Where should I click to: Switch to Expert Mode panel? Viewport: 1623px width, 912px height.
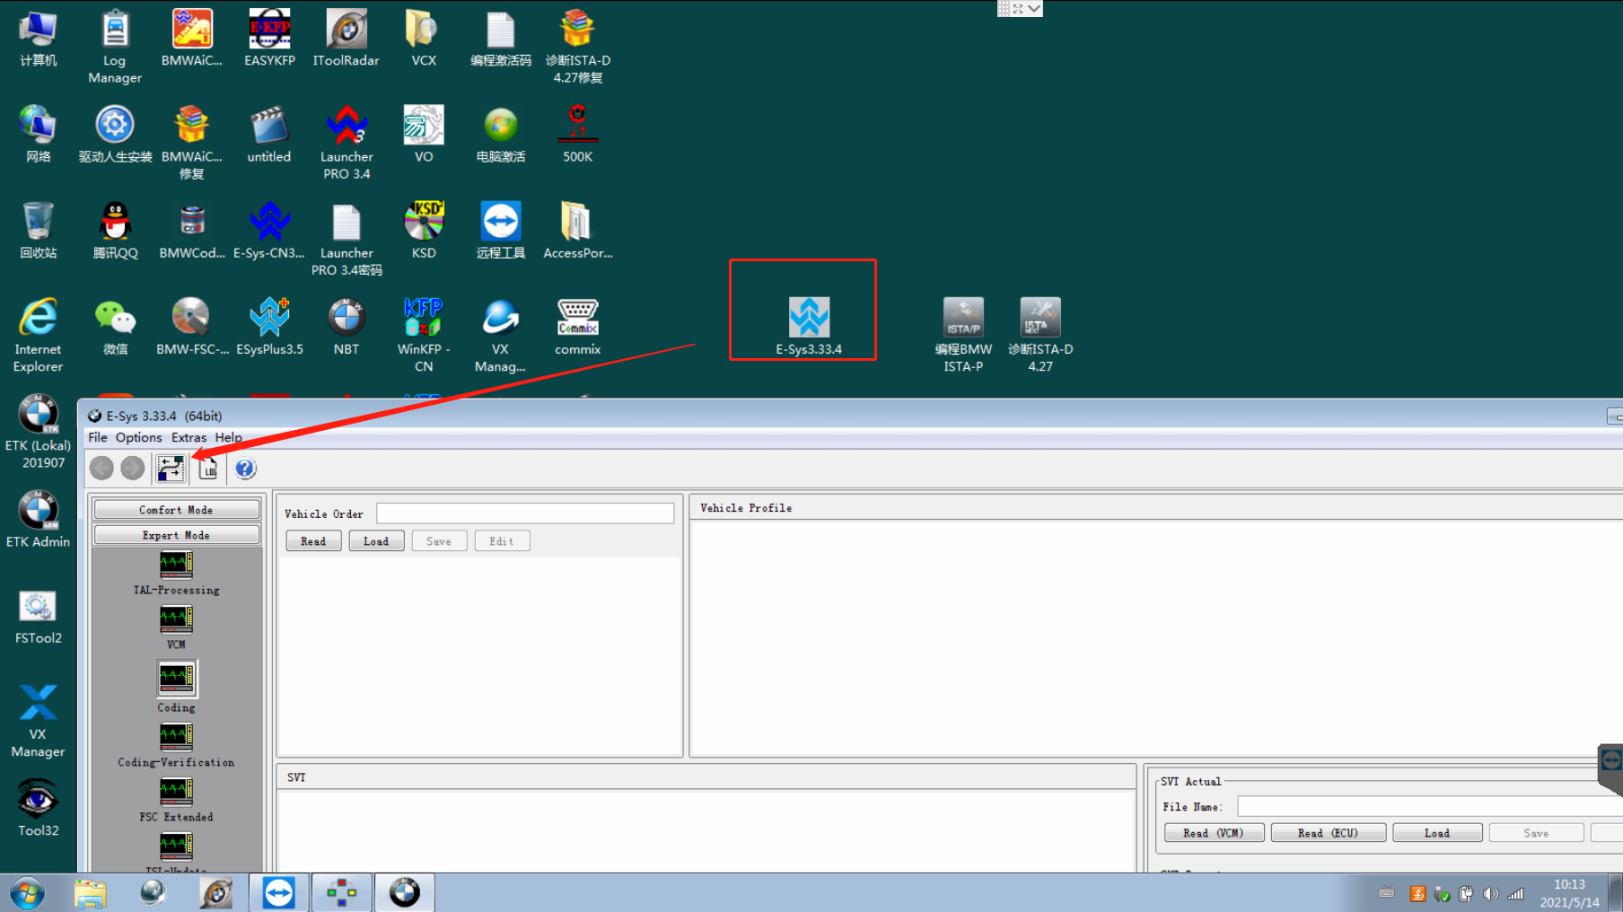click(x=177, y=535)
